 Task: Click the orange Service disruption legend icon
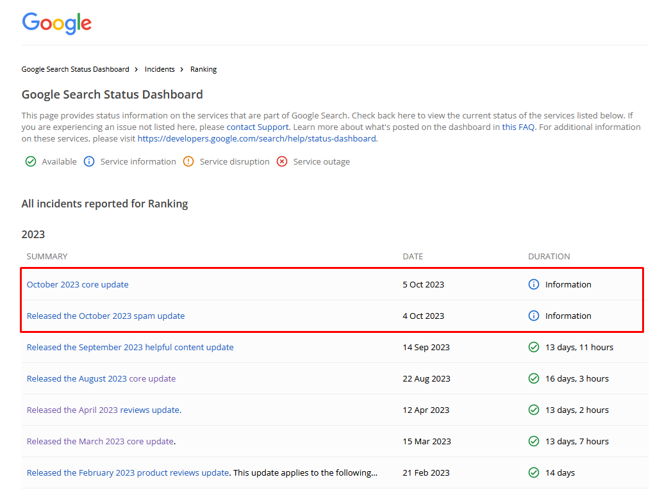coord(188,161)
